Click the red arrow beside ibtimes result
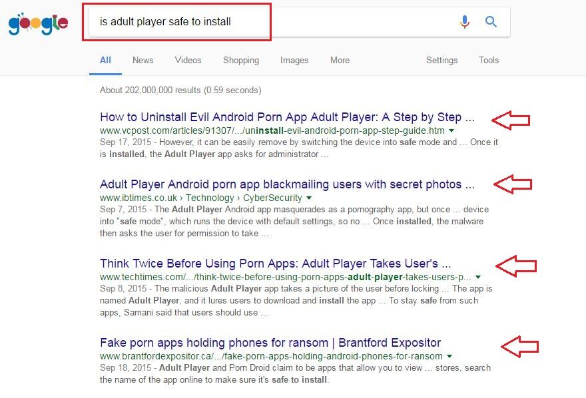The height and width of the screenshot is (398, 586). pyautogui.click(x=513, y=184)
